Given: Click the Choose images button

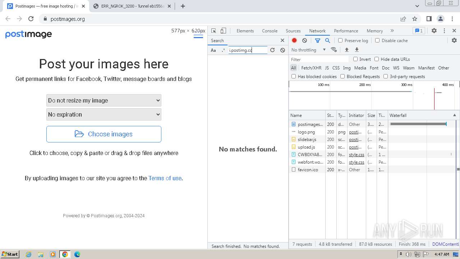Looking at the screenshot, I should click(104, 134).
